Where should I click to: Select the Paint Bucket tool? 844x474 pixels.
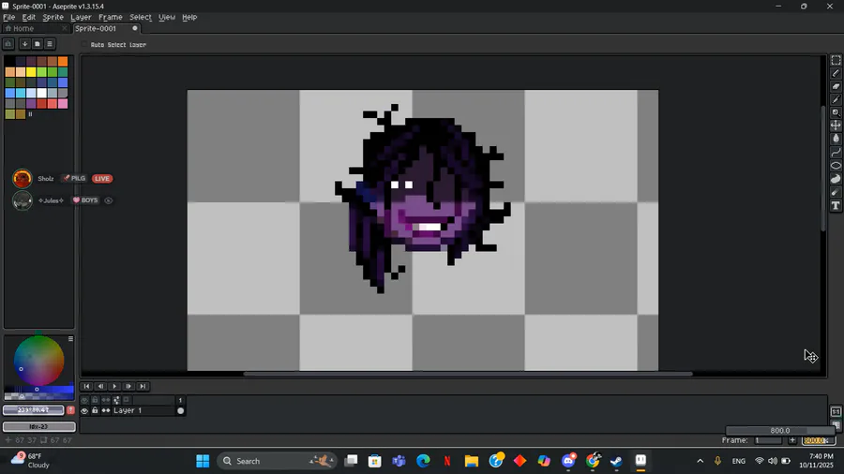tap(836, 139)
